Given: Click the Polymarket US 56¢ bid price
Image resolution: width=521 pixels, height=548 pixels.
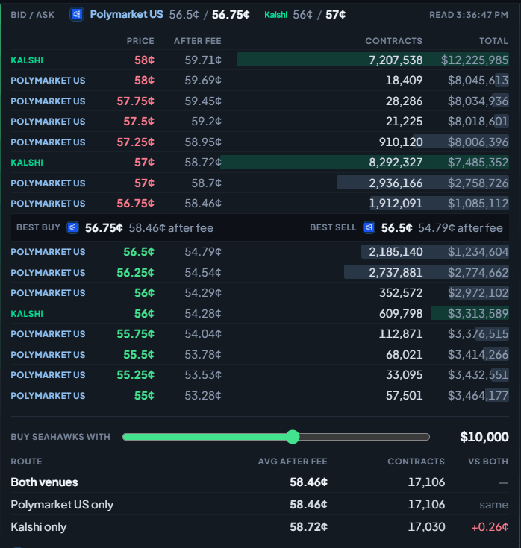Looking at the screenshot, I should point(144,292).
